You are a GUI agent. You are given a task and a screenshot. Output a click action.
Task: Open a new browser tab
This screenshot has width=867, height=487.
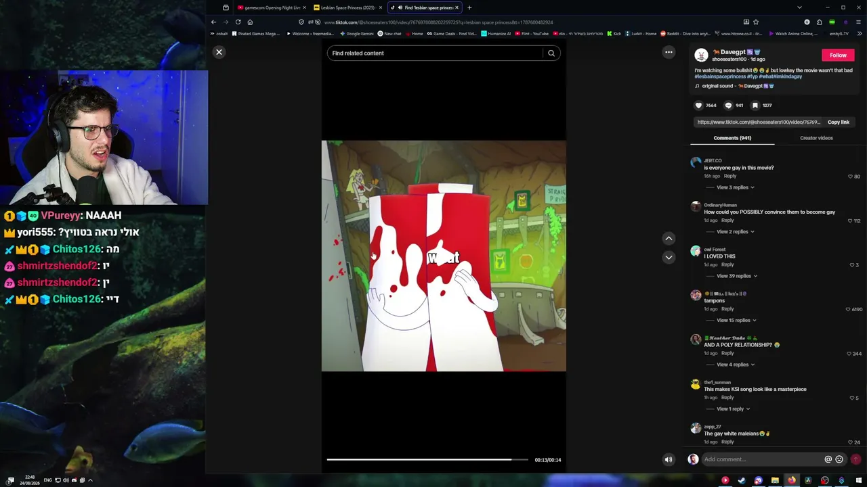[469, 7]
